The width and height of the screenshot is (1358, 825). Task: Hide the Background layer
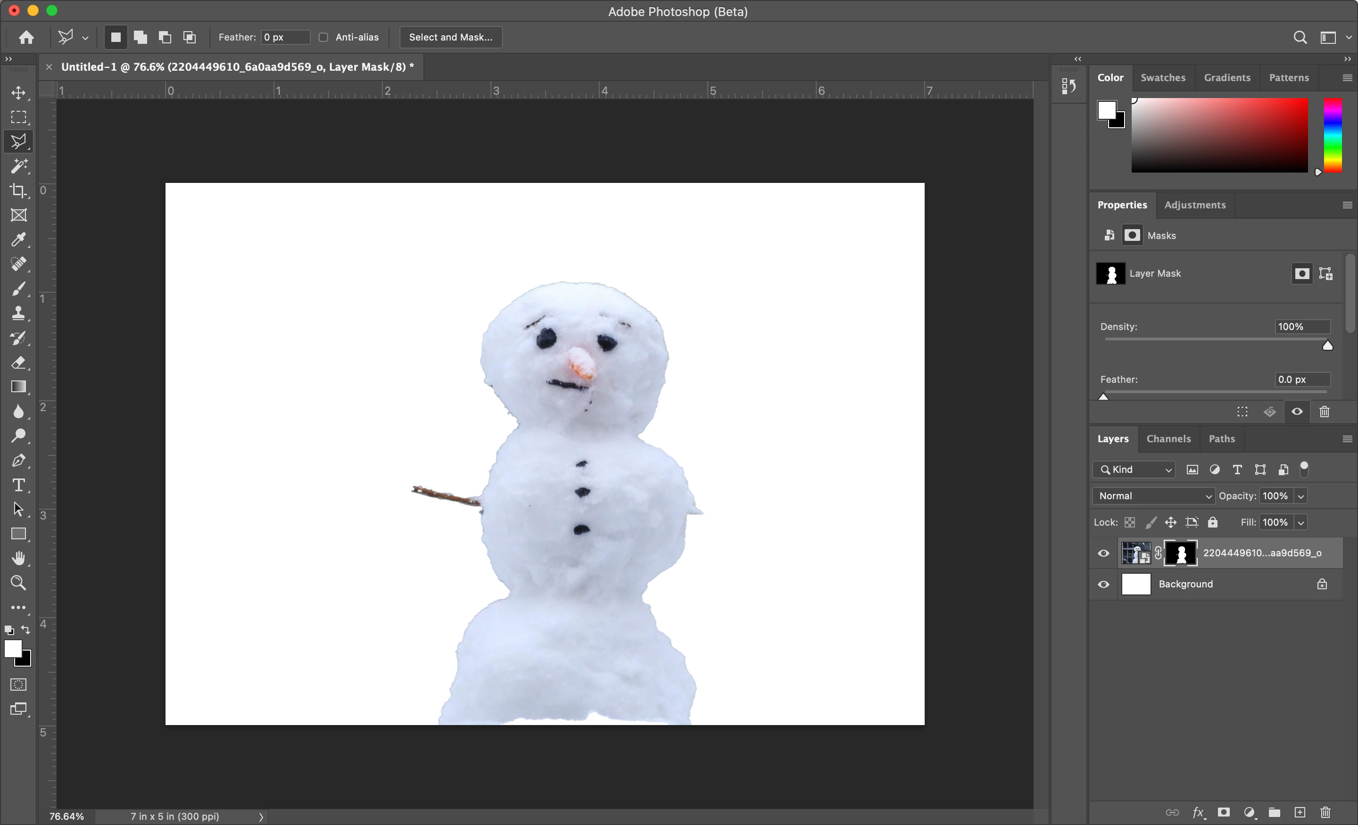coord(1103,584)
